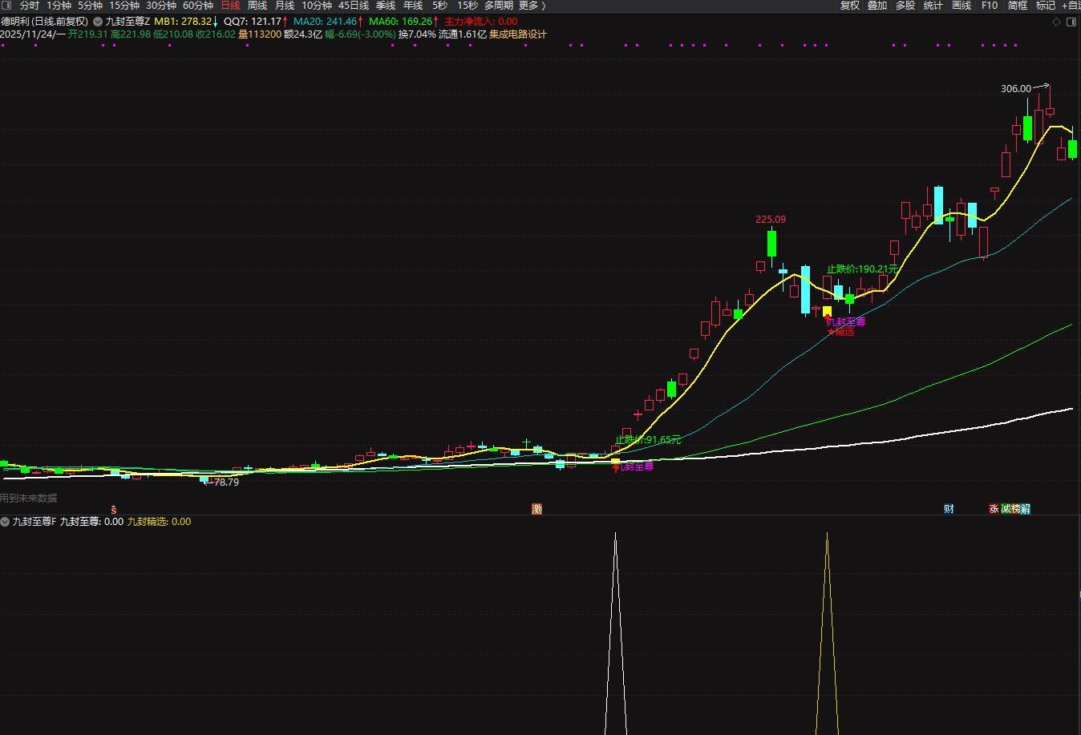
Task: Click the 财 financial marker icon
Action: coord(949,509)
